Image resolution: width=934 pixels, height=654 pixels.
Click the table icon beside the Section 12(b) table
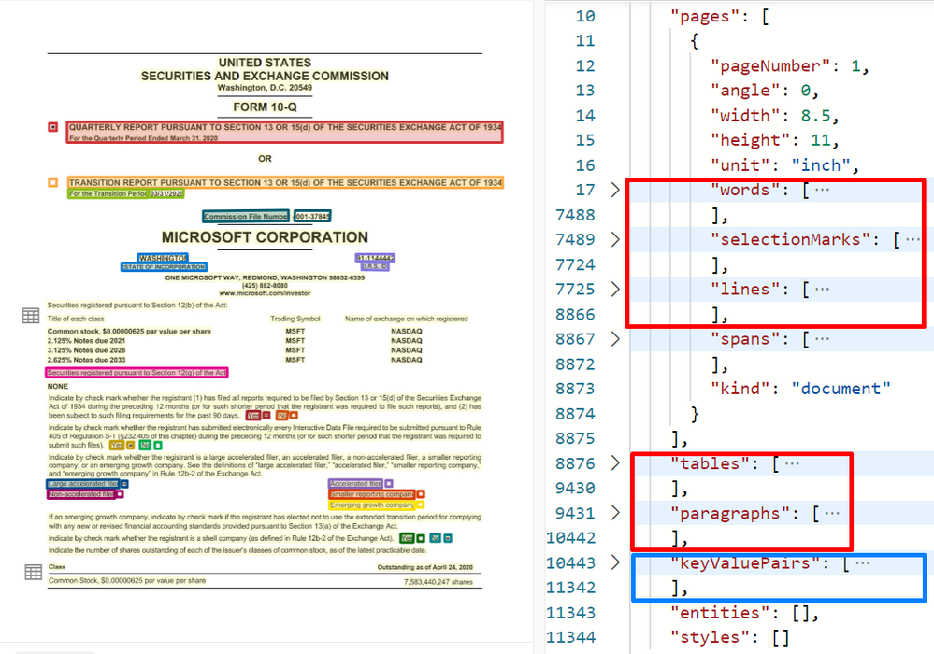30,316
